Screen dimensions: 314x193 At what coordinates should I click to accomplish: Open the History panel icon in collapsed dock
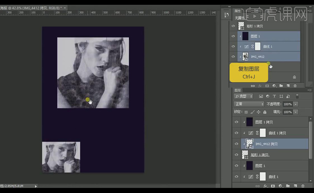226,15
